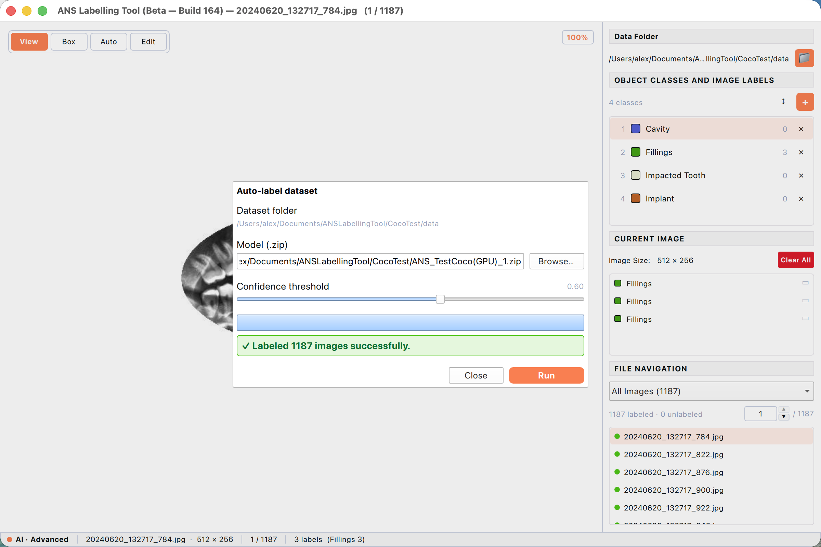Remove the Fillings class
The width and height of the screenshot is (821, 547).
[801, 152]
